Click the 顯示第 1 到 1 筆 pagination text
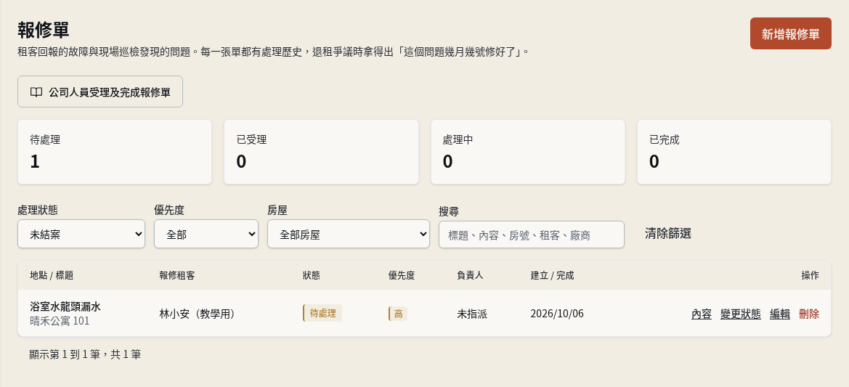The height and width of the screenshot is (387, 849). click(x=86, y=355)
